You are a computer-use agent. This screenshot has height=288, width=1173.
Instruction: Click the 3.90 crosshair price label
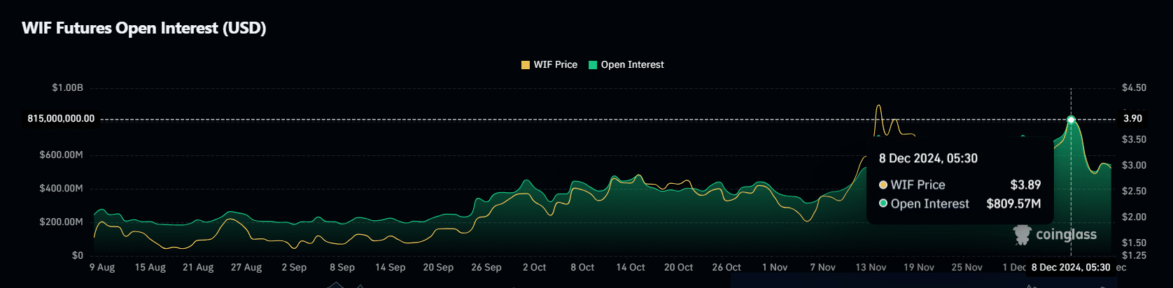click(1132, 118)
